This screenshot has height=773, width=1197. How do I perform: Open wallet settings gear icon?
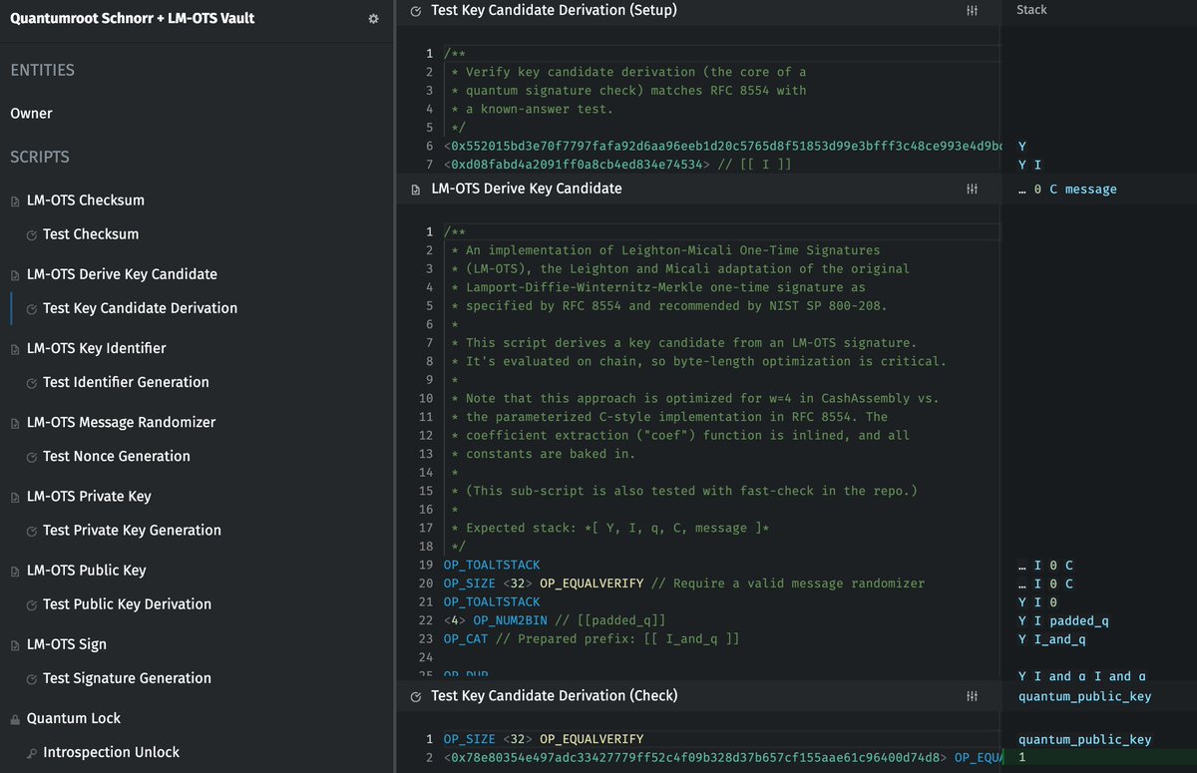[374, 19]
